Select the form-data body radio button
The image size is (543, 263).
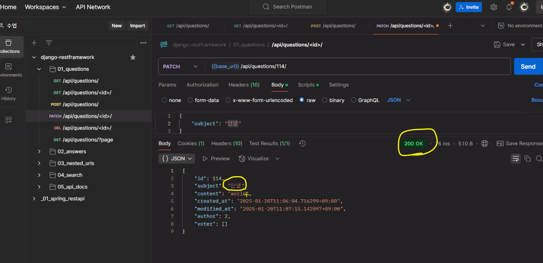(190, 100)
